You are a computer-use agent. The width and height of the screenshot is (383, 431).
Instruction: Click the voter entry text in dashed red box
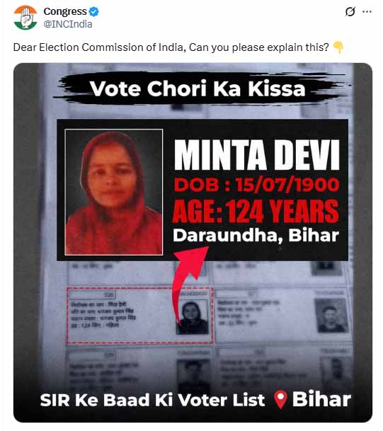point(103,315)
